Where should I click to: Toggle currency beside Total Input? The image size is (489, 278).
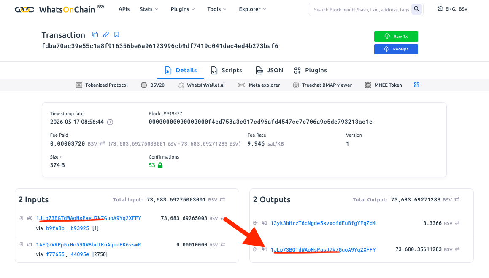pos(222,199)
